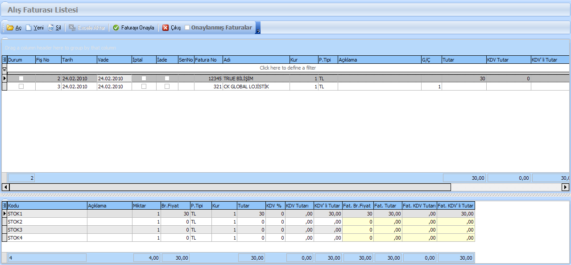The height and width of the screenshot is (265, 571).
Task: Click 'Click here to define a filter' row
Action: click(x=287, y=68)
